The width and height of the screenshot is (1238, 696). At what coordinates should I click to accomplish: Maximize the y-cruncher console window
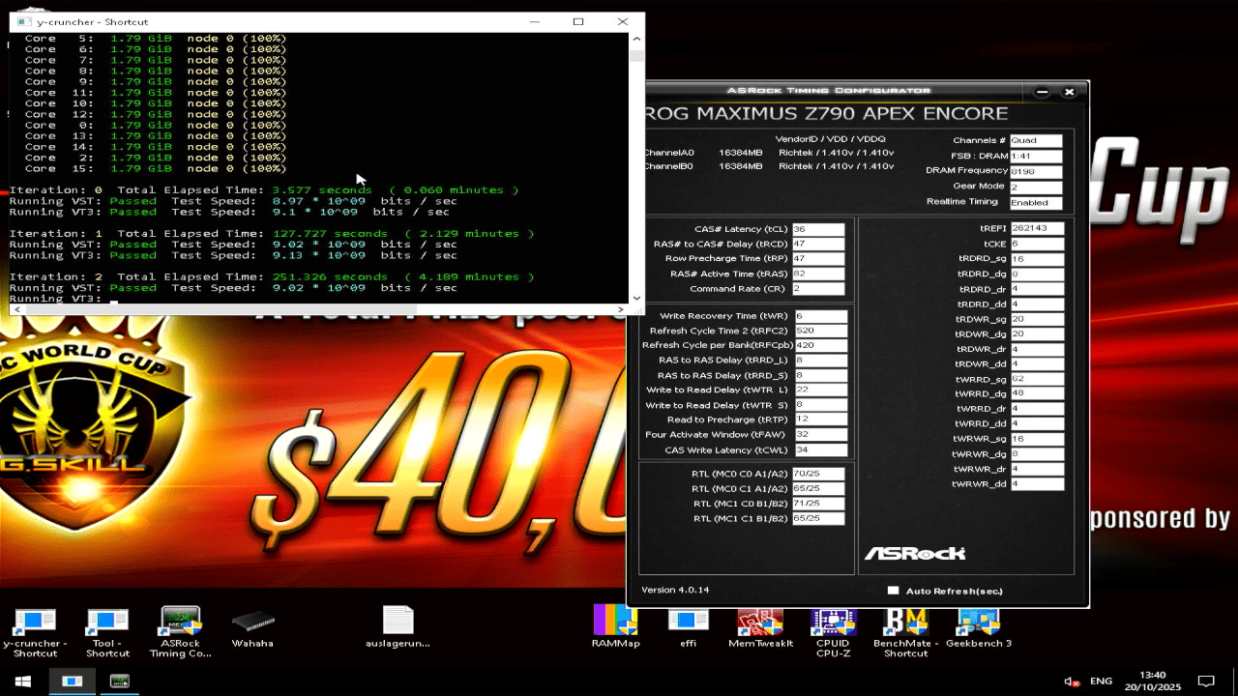[x=577, y=21]
